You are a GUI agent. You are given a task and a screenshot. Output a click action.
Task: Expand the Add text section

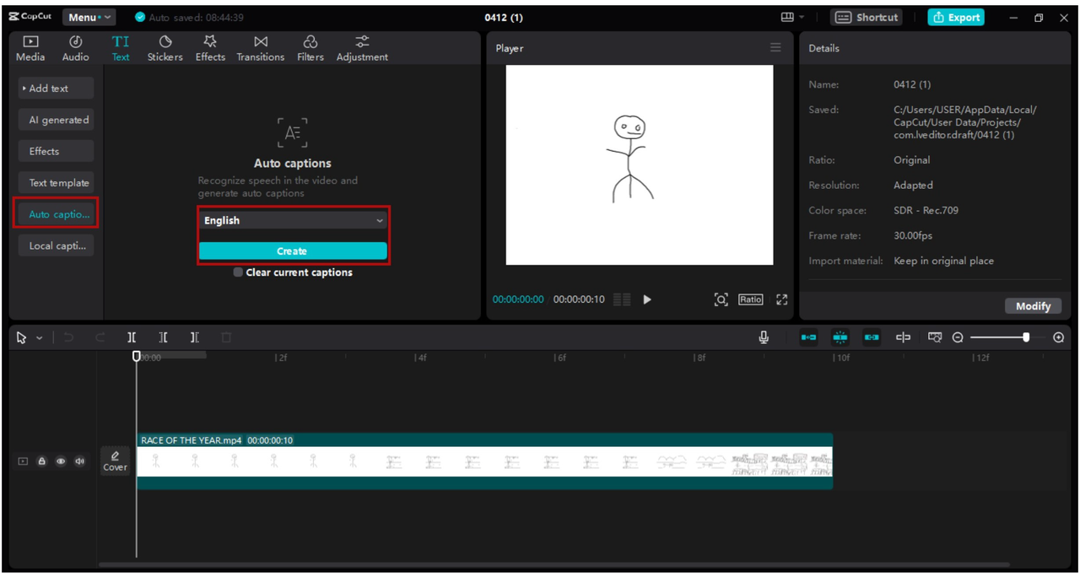[56, 89]
